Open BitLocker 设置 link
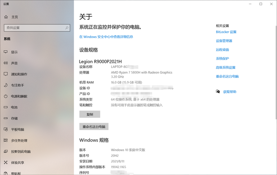 226,32
